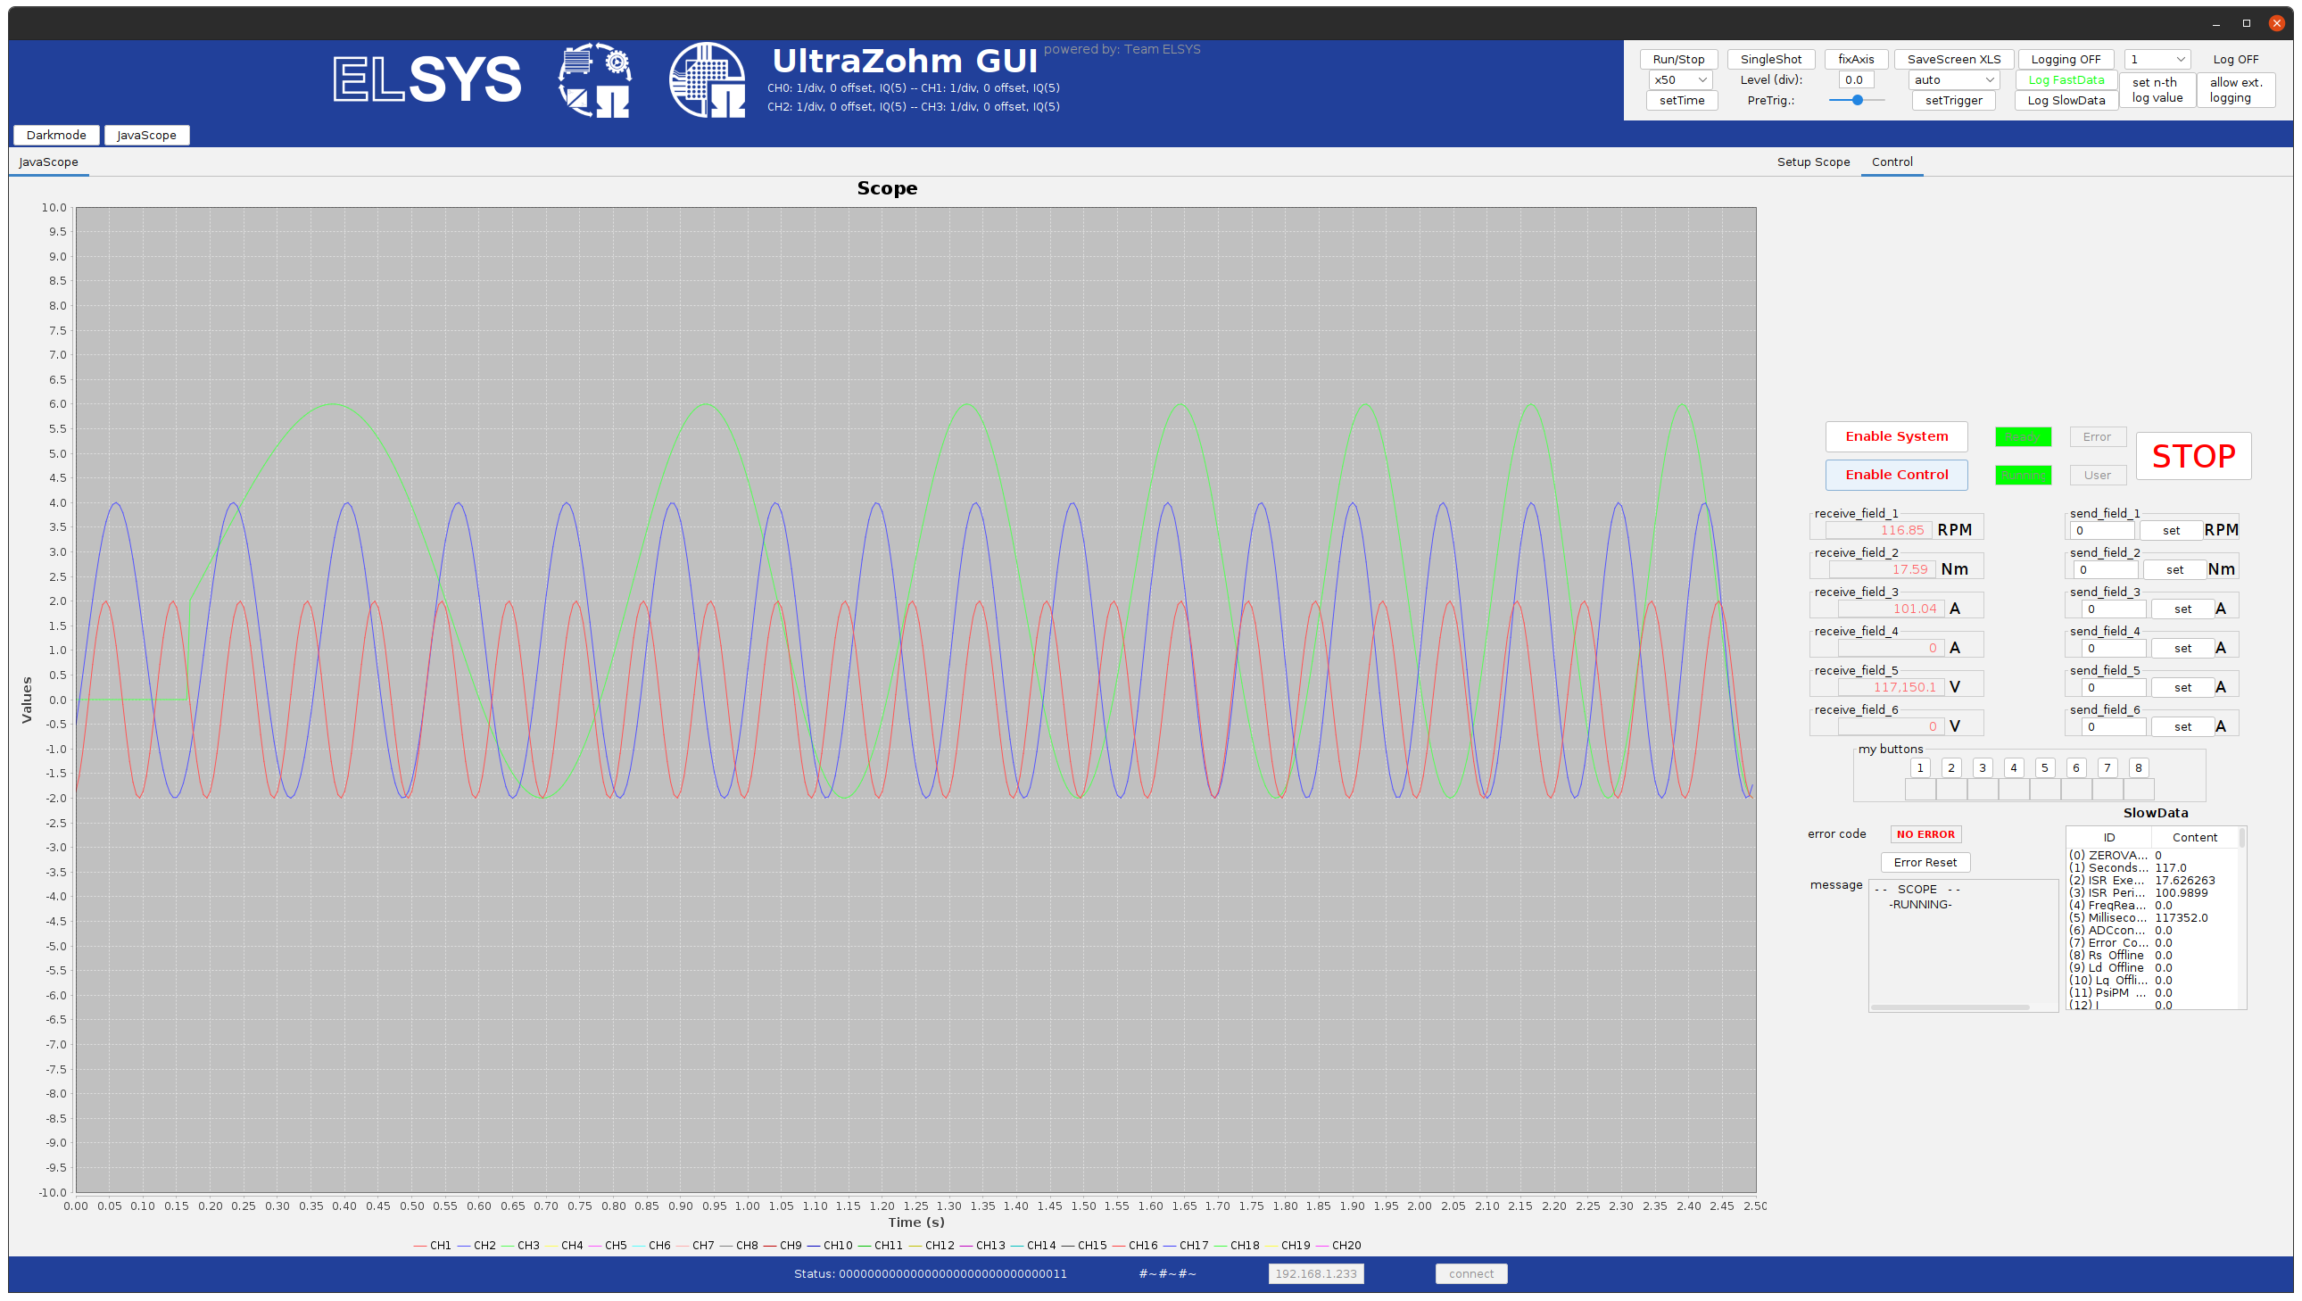Click set button for send_field_2 Nm
The height and width of the screenshot is (1301, 2302).
pyautogui.click(x=2174, y=569)
